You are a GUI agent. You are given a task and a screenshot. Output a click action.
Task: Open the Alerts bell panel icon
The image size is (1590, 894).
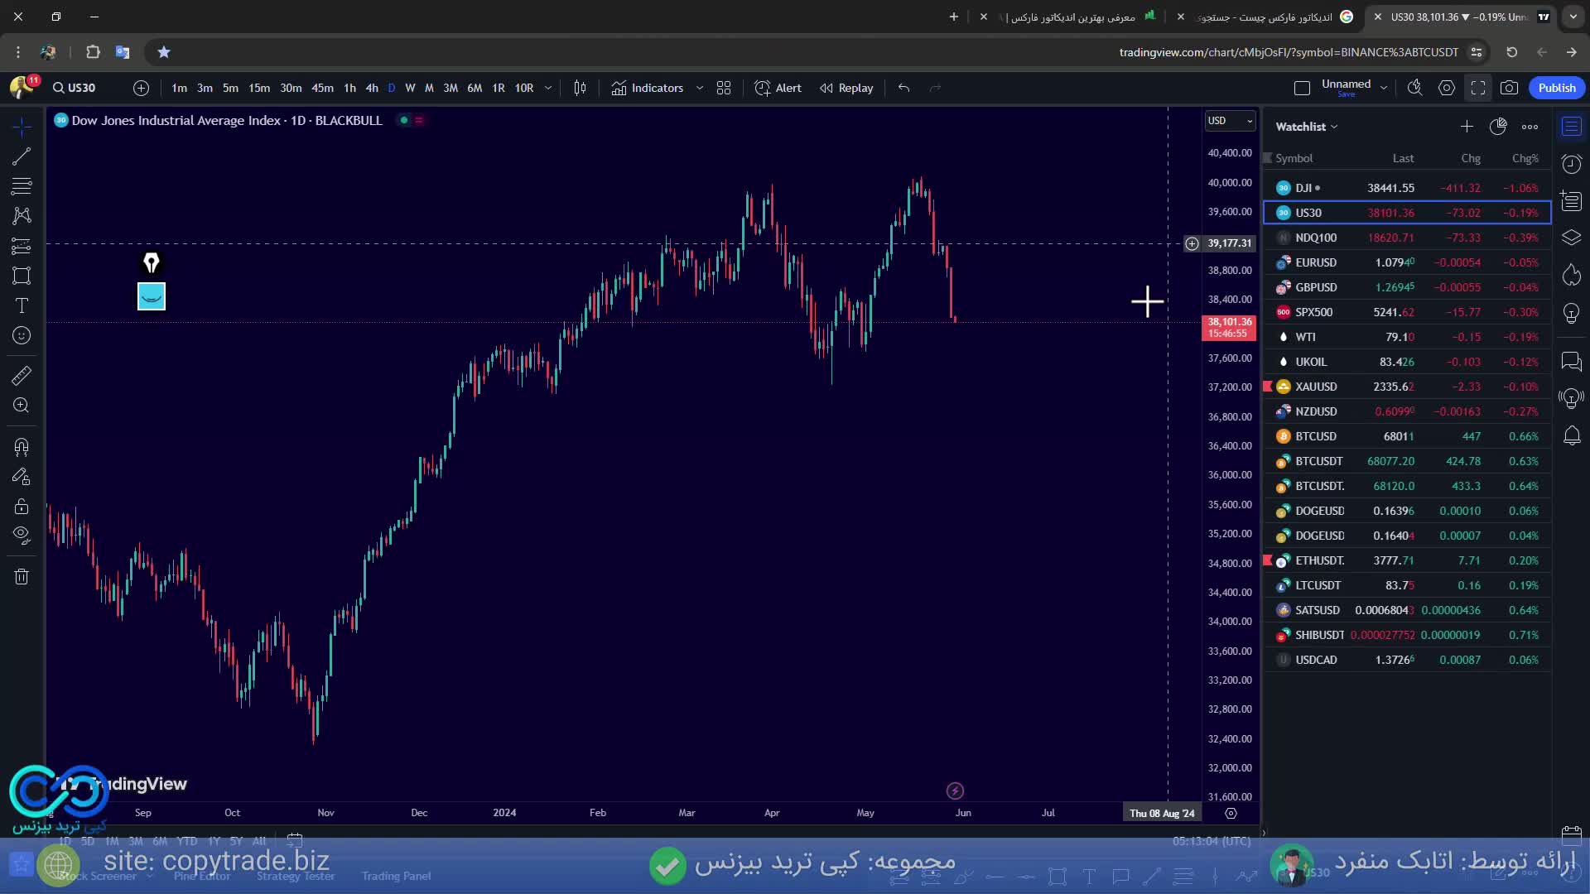click(x=1571, y=435)
